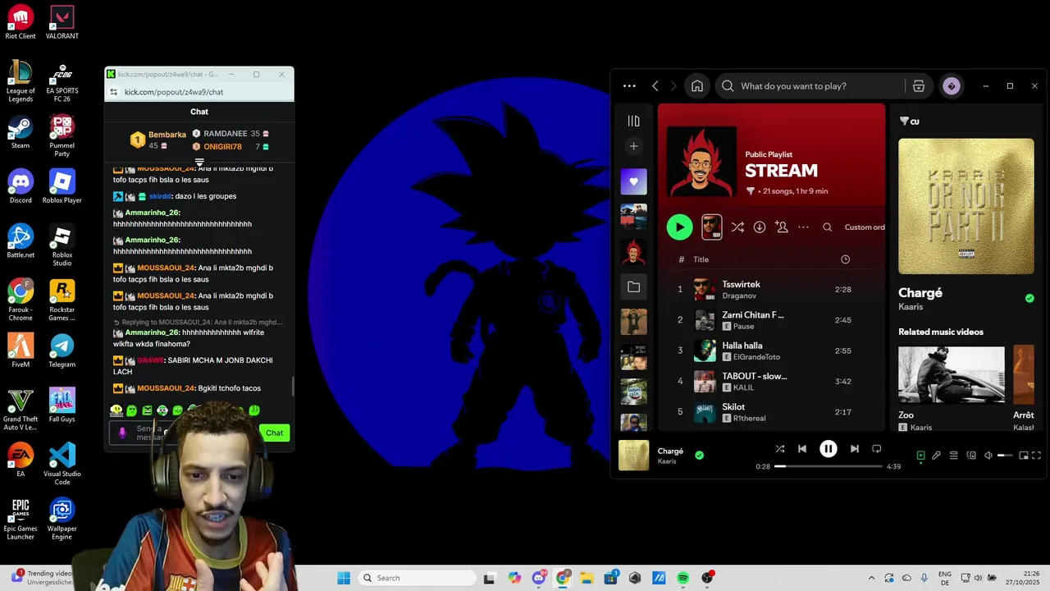Focus the Spotify search field

[812, 86]
